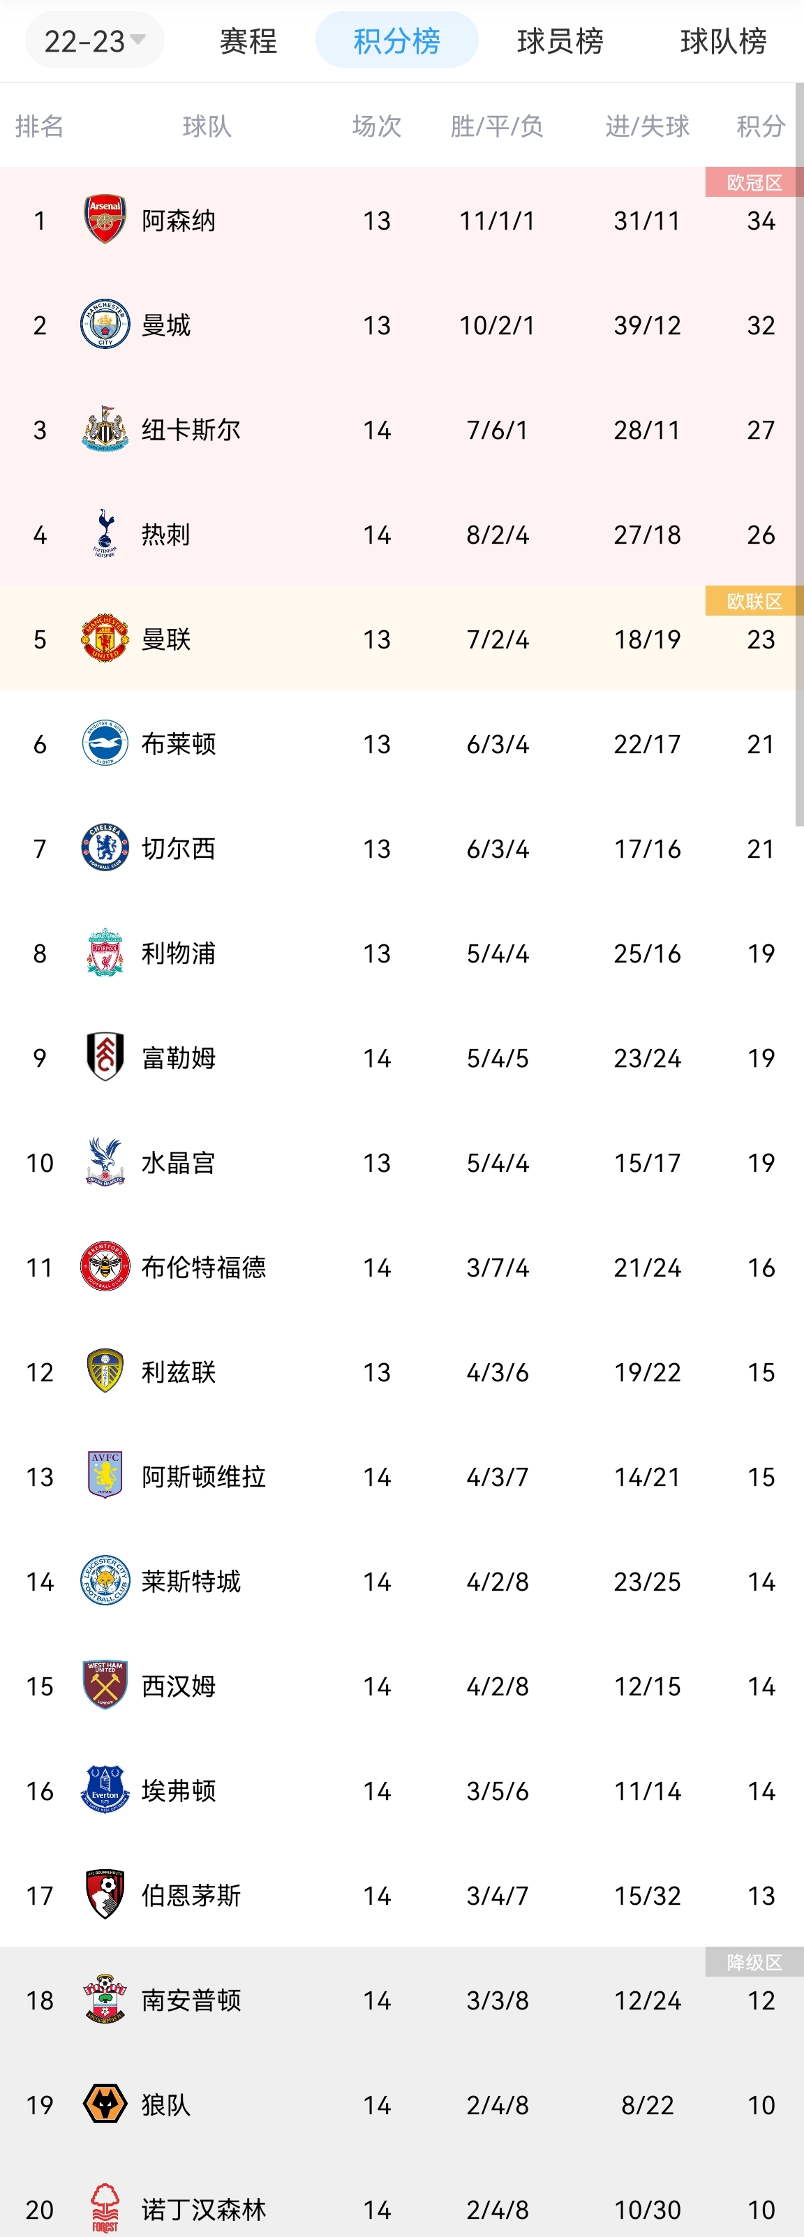Tap the Tottenham cockerel logo
Screen dimensions: 804x2237
(x=105, y=533)
